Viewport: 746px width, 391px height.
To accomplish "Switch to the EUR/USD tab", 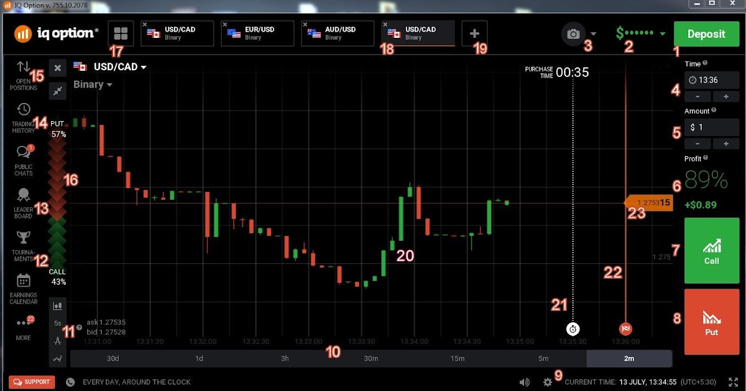I will (257, 34).
